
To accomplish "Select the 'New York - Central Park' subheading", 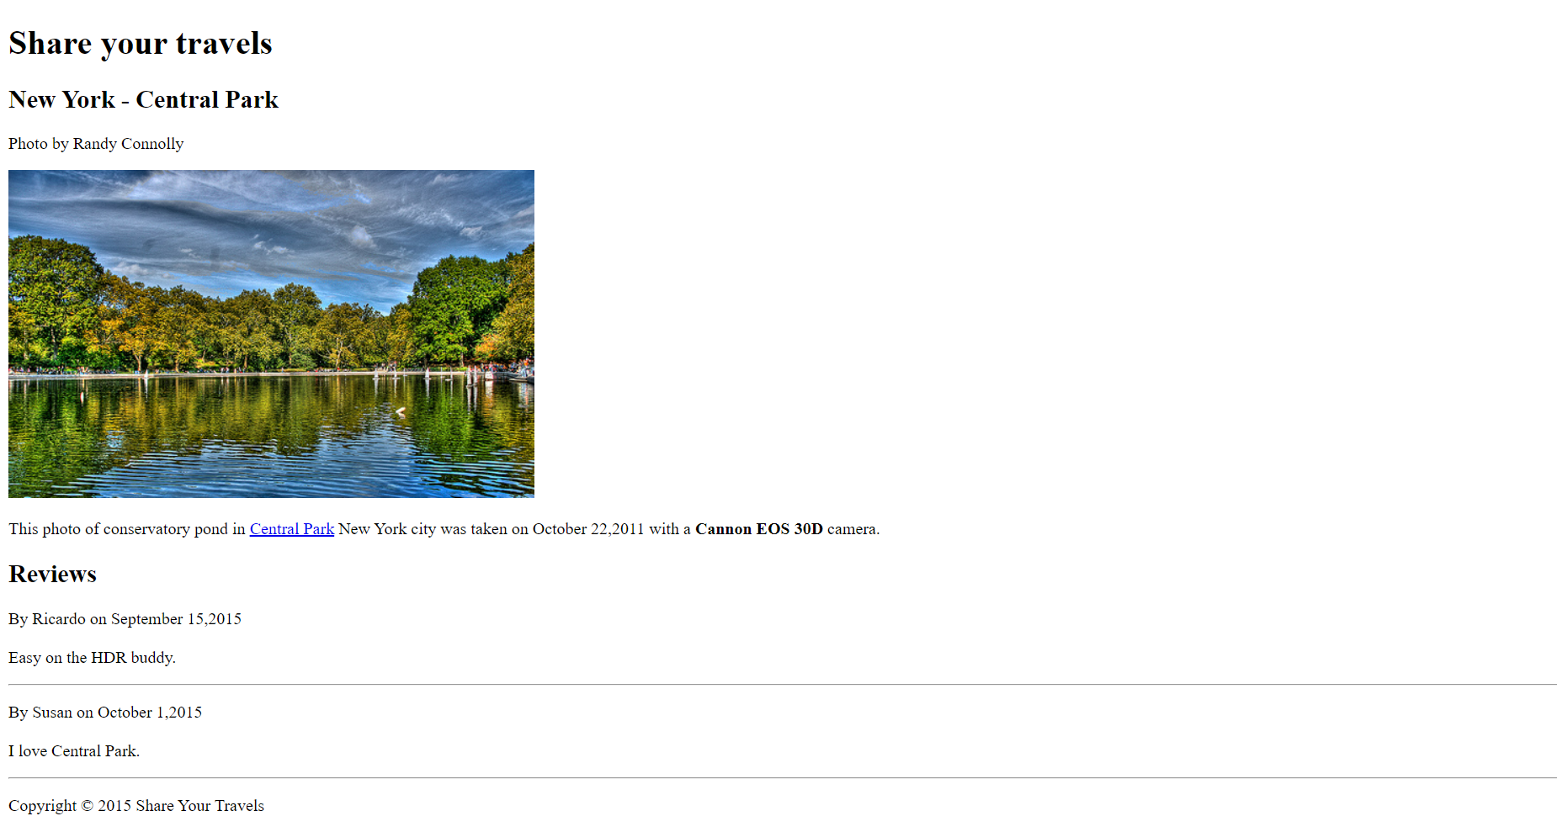I will click(x=143, y=100).
